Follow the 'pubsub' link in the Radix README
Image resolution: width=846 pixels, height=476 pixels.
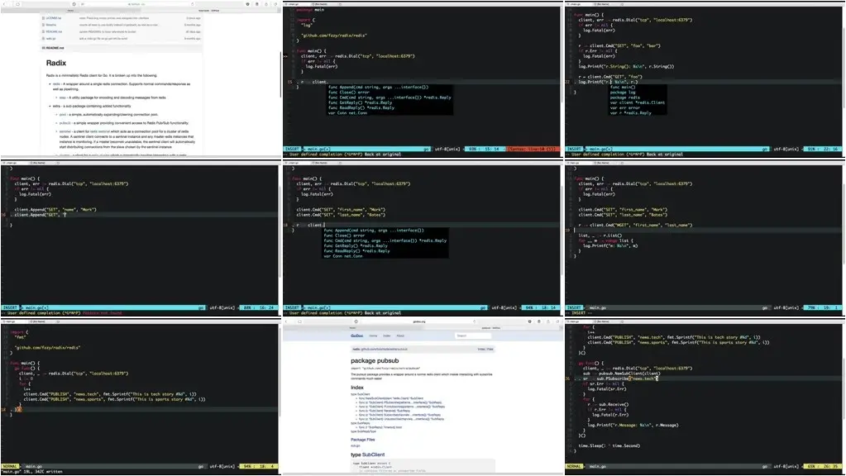[65, 123]
